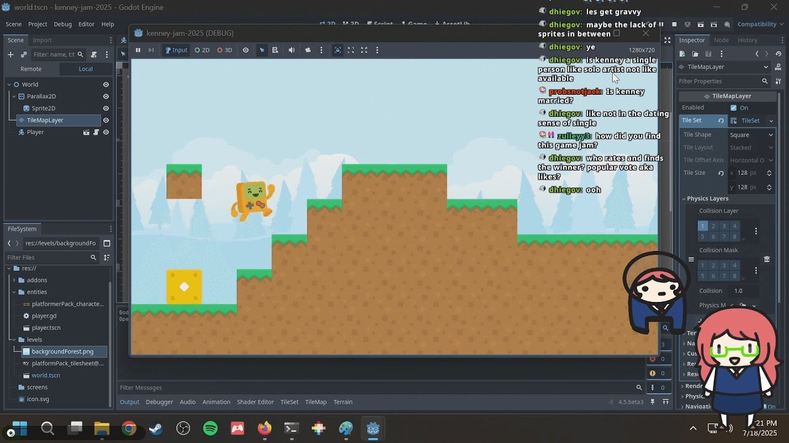The width and height of the screenshot is (789, 443).
Task: Switch the Scene dock to Remote view
Action: coord(31,69)
